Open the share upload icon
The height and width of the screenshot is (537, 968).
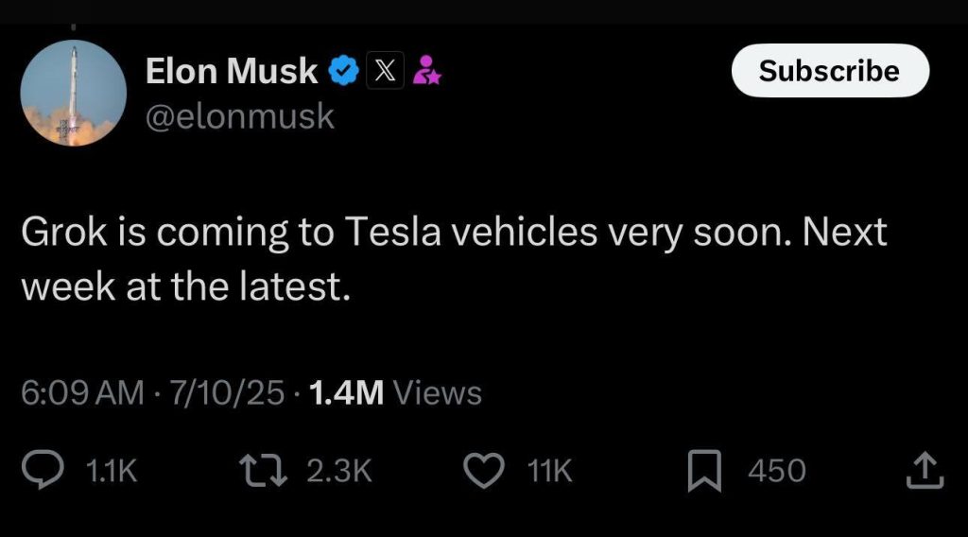click(925, 471)
